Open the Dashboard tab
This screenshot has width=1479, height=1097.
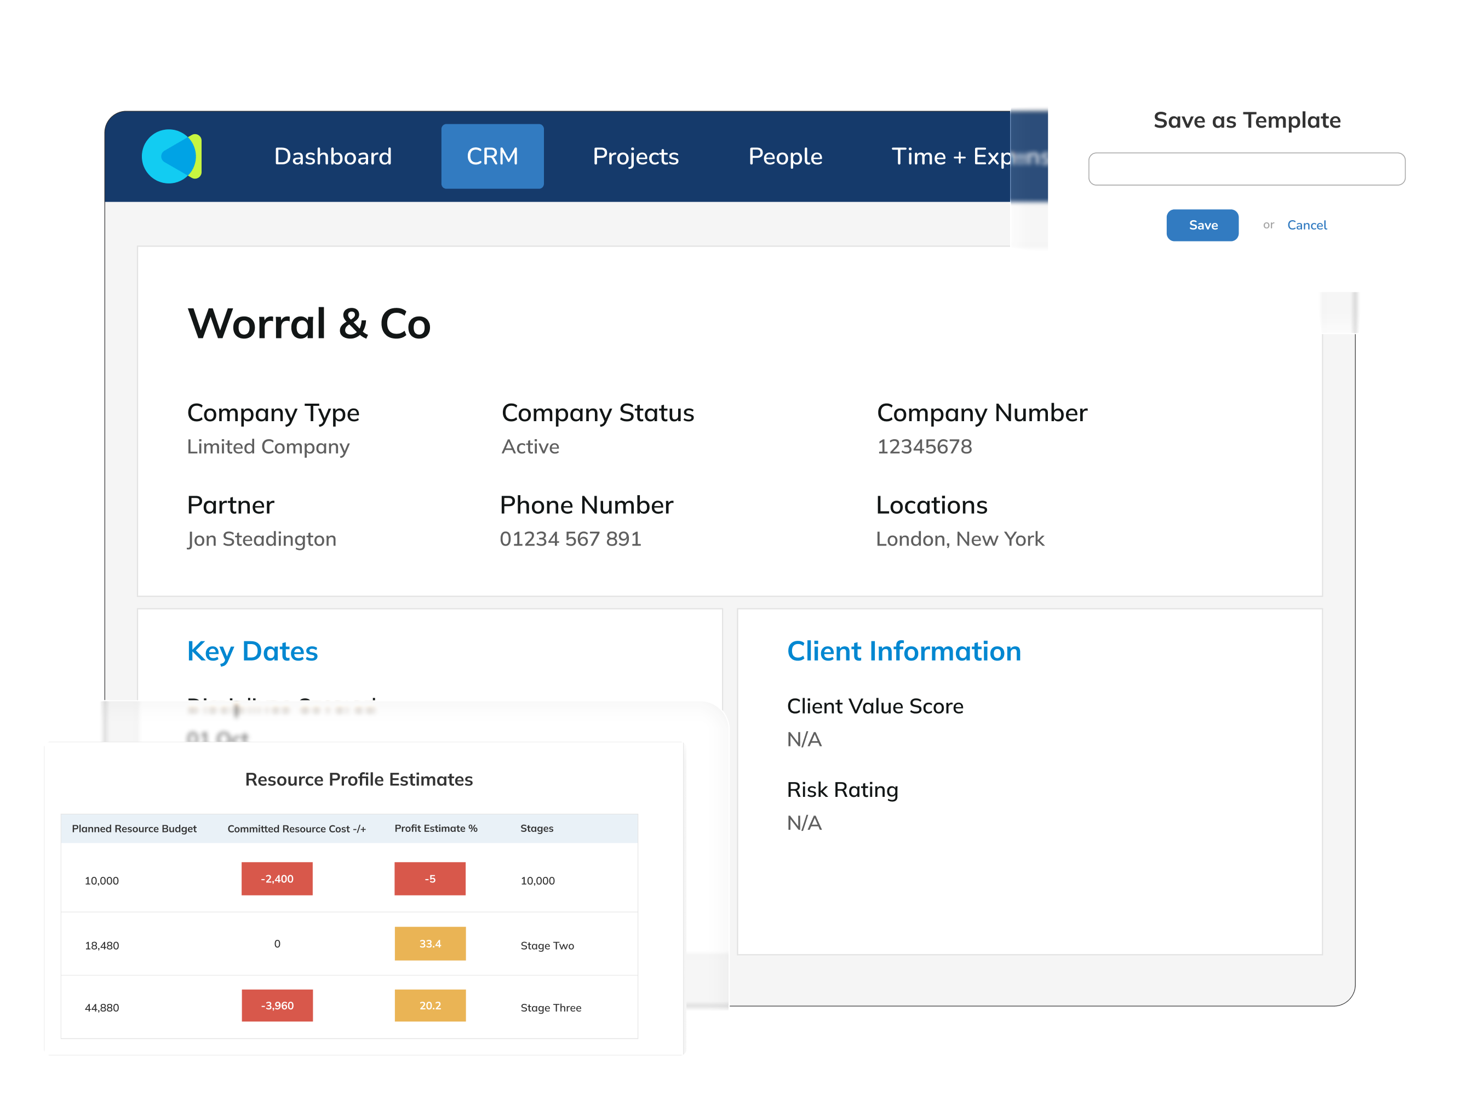coord(333,157)
